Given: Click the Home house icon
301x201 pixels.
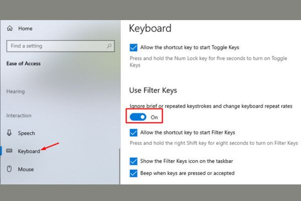Looking at the screenshot, I should point(10,29).
